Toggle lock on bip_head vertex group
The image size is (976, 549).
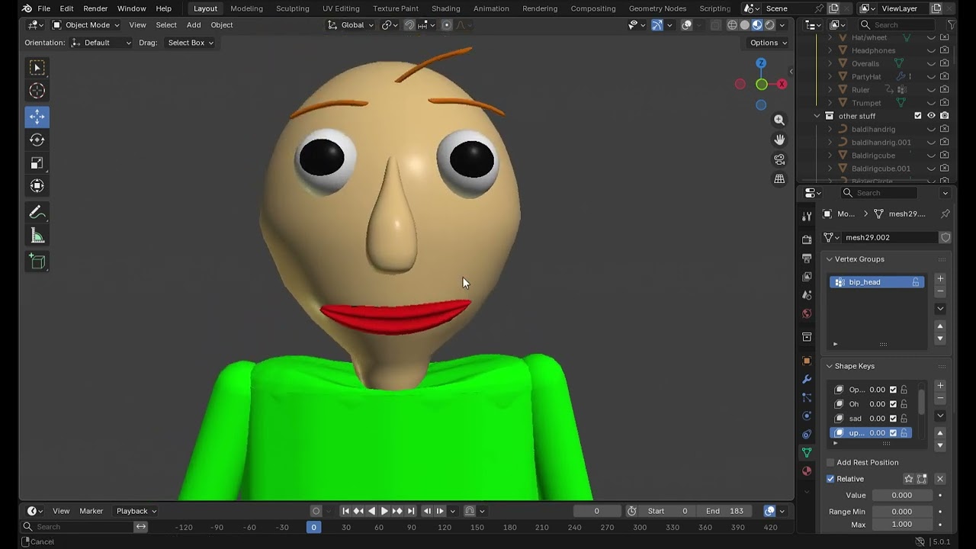(916, 282)
